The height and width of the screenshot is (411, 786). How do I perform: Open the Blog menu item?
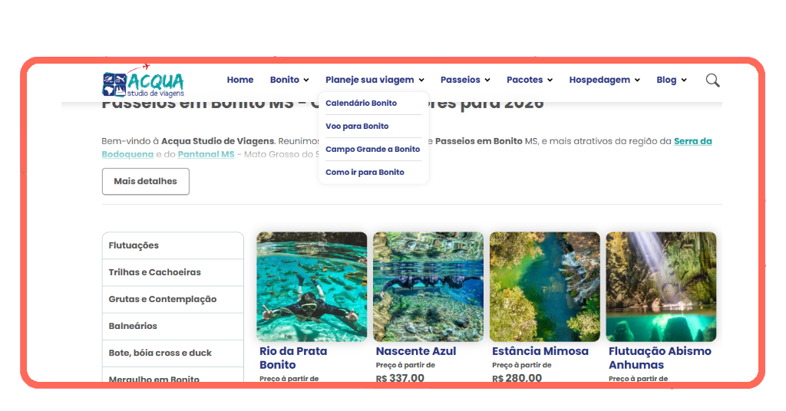tap(666, 80)
